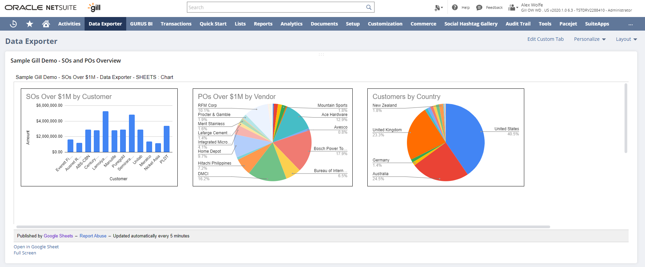Open the Shortcuts star icon
This screenshot has width=645, height=267.
(30, 24)
